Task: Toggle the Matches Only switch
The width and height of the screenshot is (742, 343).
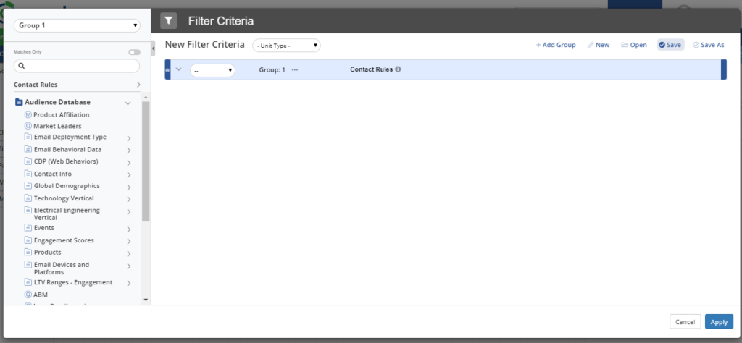Action: (134, 52)
